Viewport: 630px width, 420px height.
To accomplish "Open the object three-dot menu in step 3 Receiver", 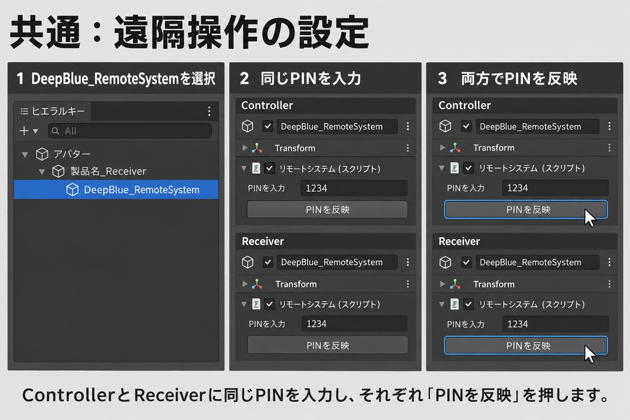I will click(610, 262).
